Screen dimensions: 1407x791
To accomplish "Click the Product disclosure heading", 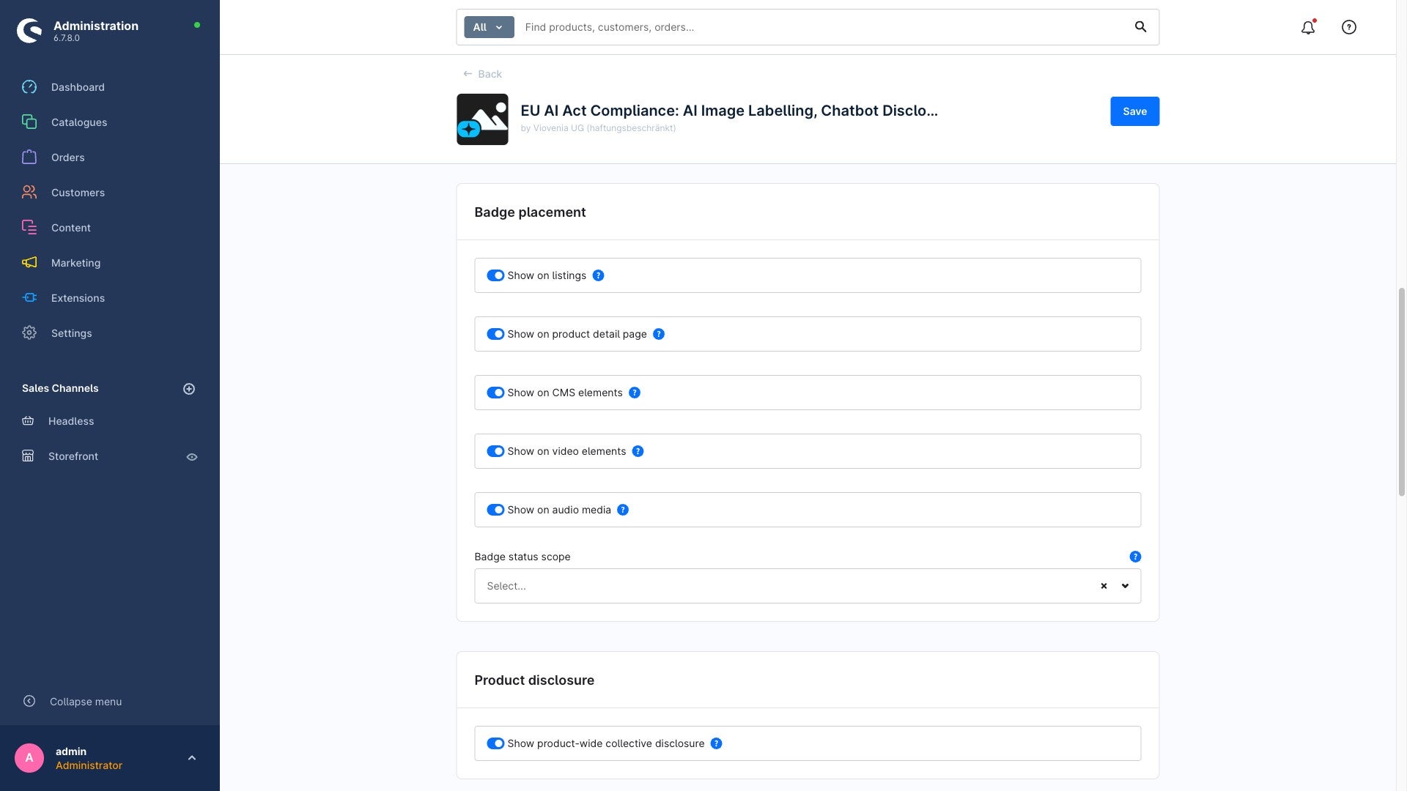I will (534, 680).
